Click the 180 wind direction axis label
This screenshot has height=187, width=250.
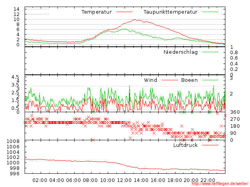[235, 126]
